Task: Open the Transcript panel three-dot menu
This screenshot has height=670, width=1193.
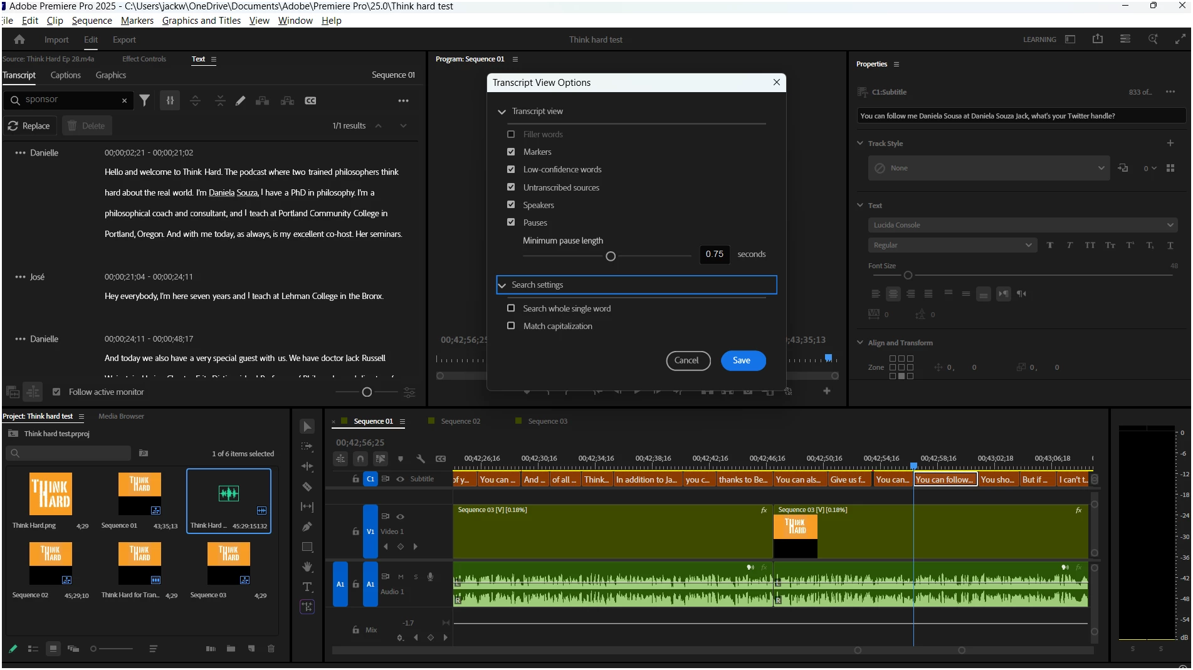Action: point(403,100)
